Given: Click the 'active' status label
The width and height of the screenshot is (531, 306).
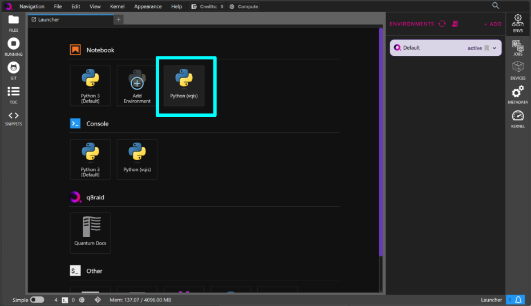Looking at the screenshot, I should pos(475,48).
